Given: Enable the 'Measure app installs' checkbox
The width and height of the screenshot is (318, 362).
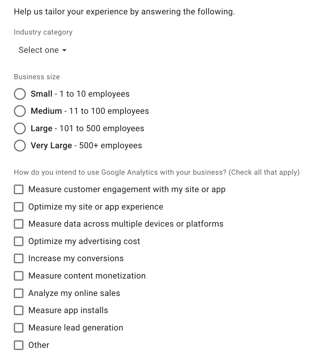Looking at the screenshot, I should [19, 310].
